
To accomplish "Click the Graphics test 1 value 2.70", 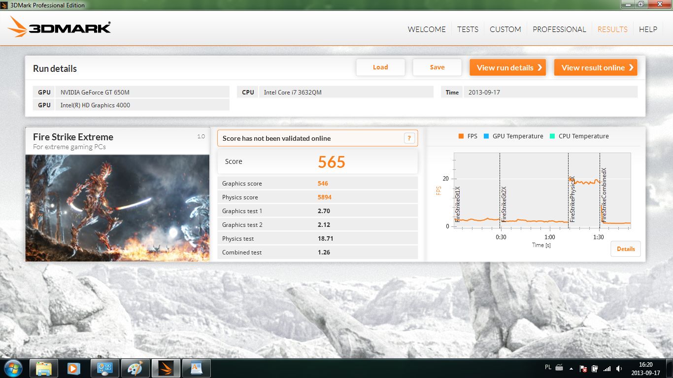I will (324, 211).
